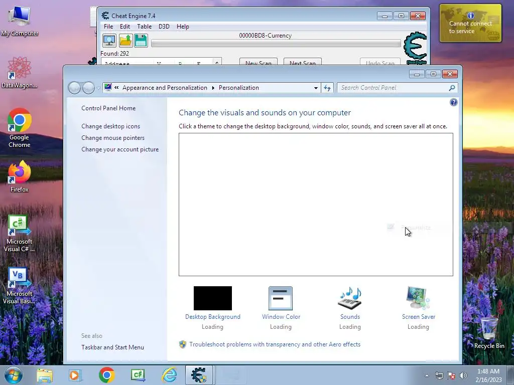This screenshot has width=514, height=385.
Task: Open Control Panel help question icon
Action: tap(453, 102)
